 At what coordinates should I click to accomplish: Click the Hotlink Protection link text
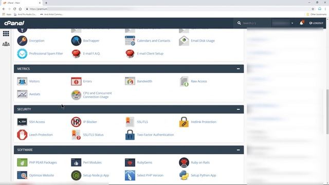point(204,122)
